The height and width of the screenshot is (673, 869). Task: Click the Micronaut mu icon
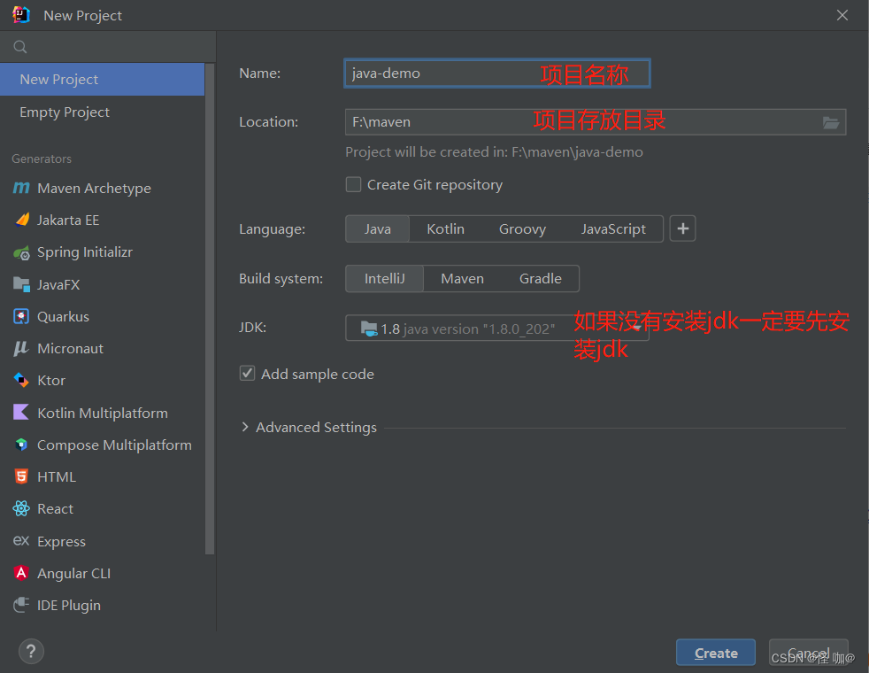point(21,348)
